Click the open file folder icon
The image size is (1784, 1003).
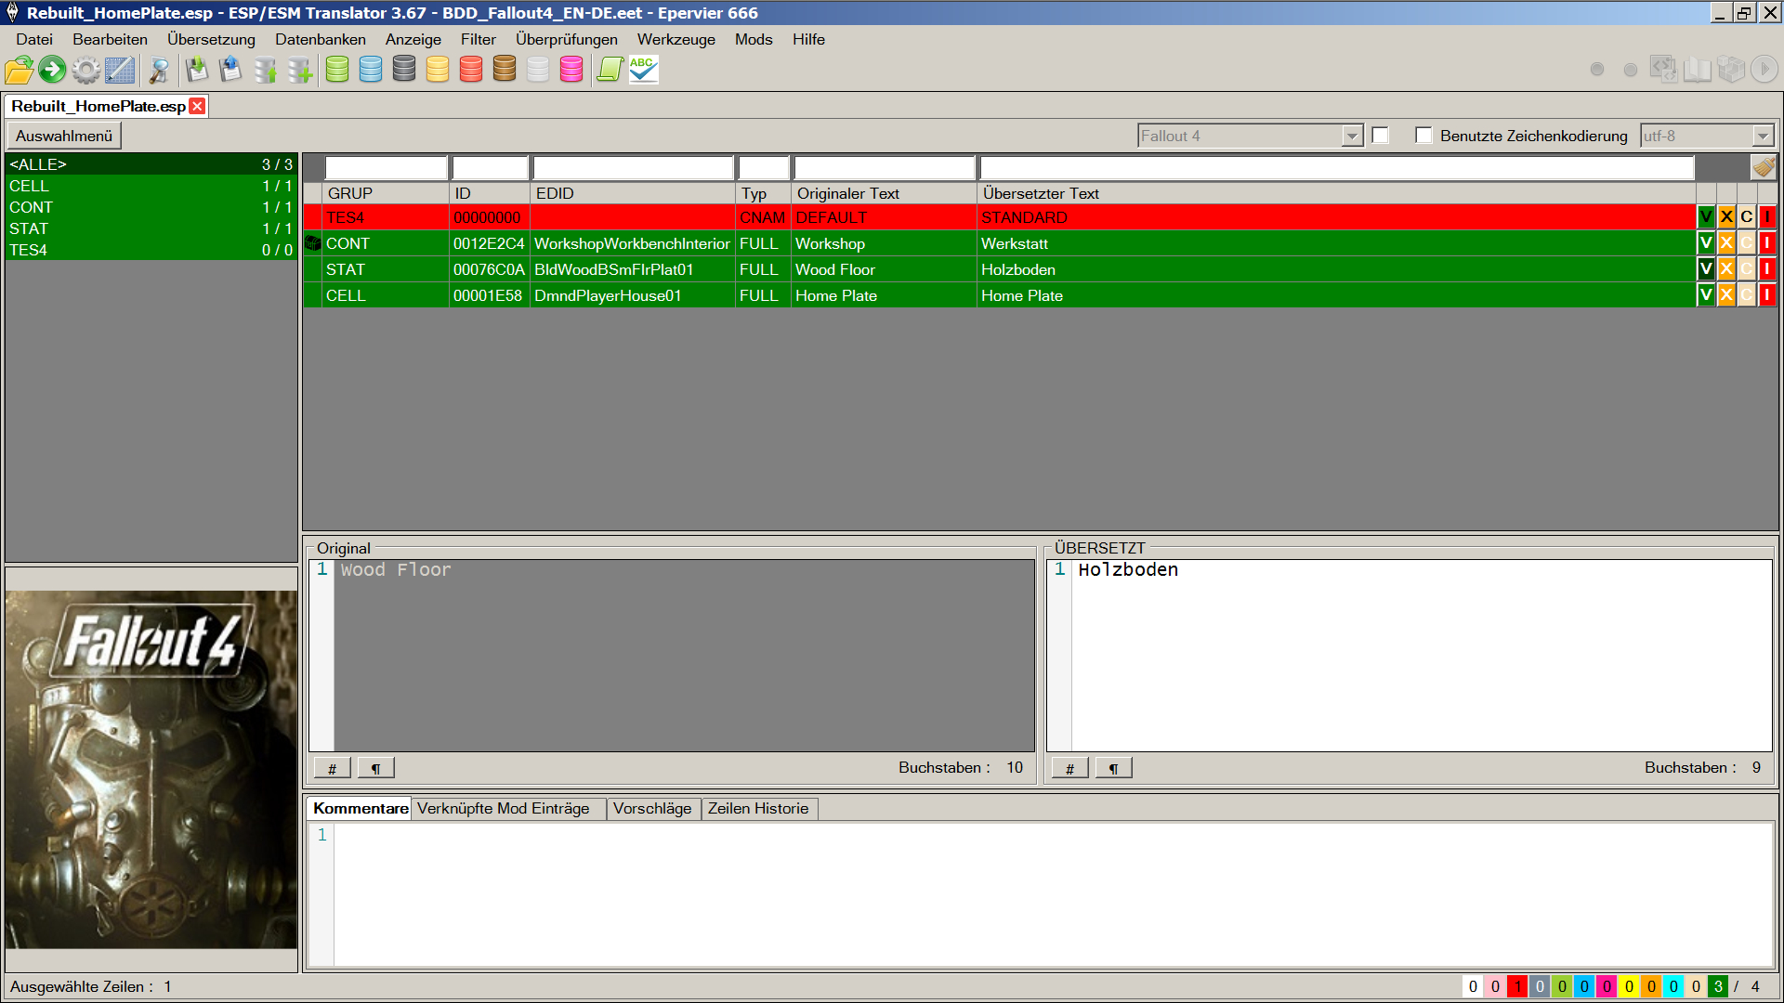(19, 70)
